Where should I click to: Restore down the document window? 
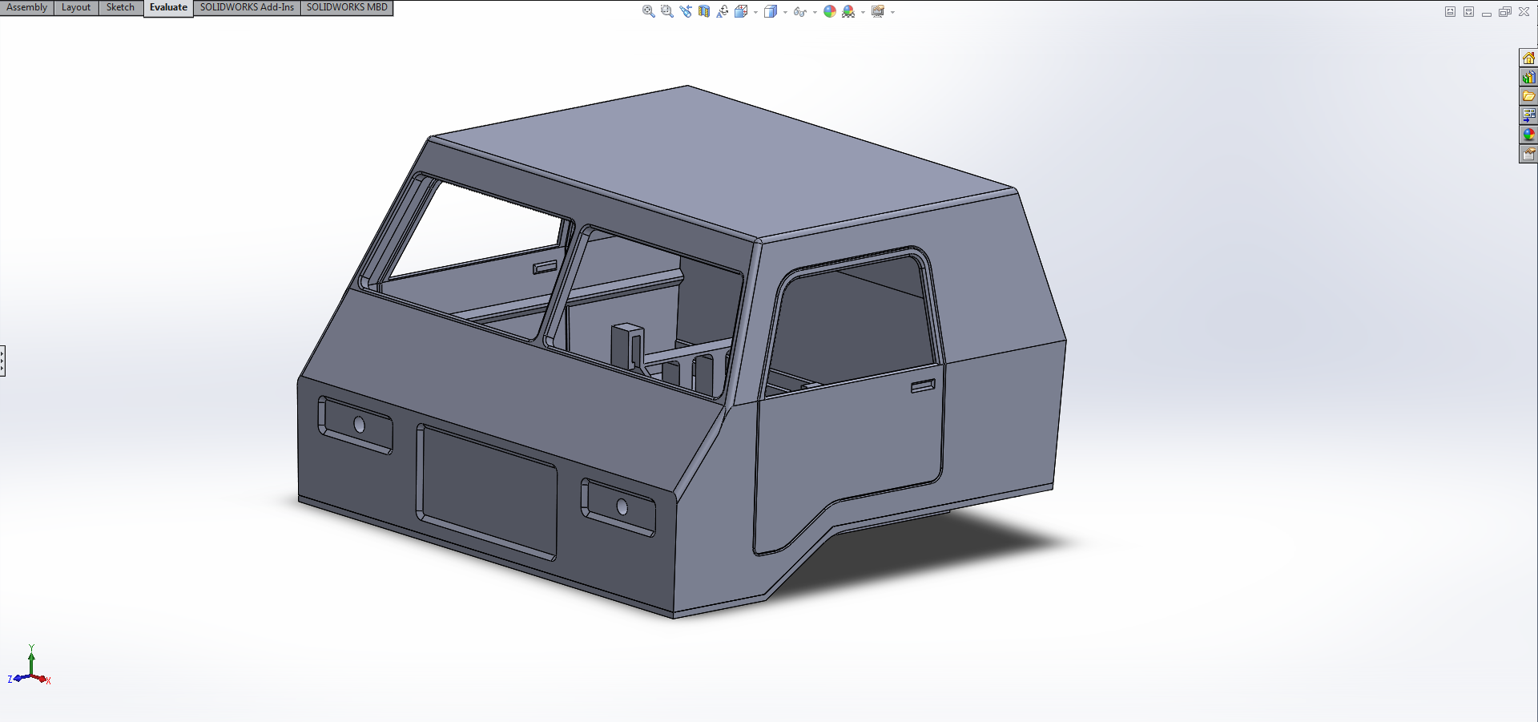(1505, 11)
